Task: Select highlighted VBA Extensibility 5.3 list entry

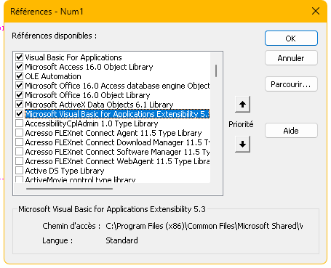Action: (117, 114)
